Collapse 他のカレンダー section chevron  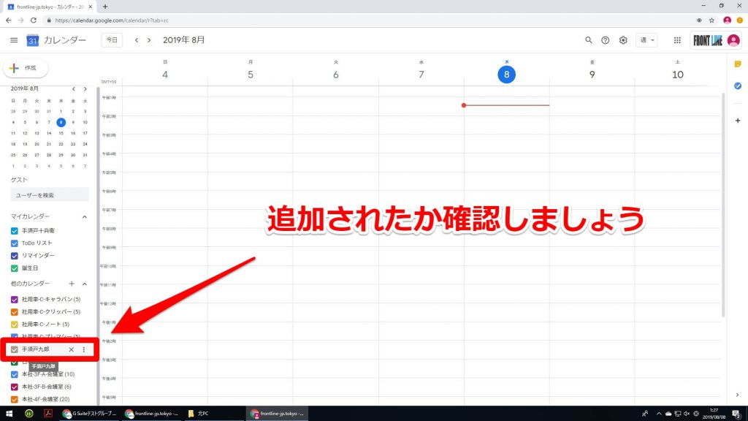coord(85,284)
